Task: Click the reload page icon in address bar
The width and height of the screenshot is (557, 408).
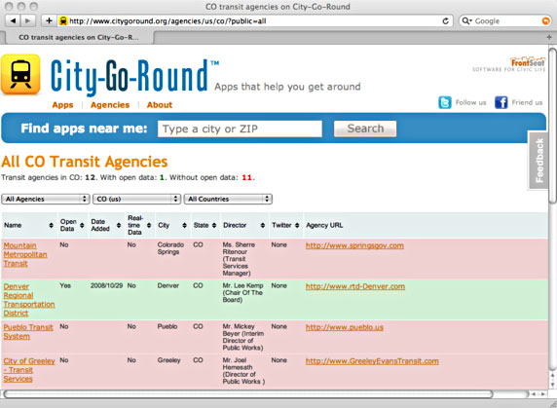Action: pos(445,21)
